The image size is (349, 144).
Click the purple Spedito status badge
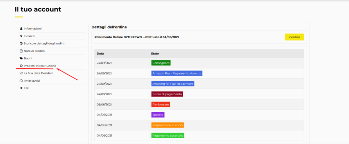158,115
